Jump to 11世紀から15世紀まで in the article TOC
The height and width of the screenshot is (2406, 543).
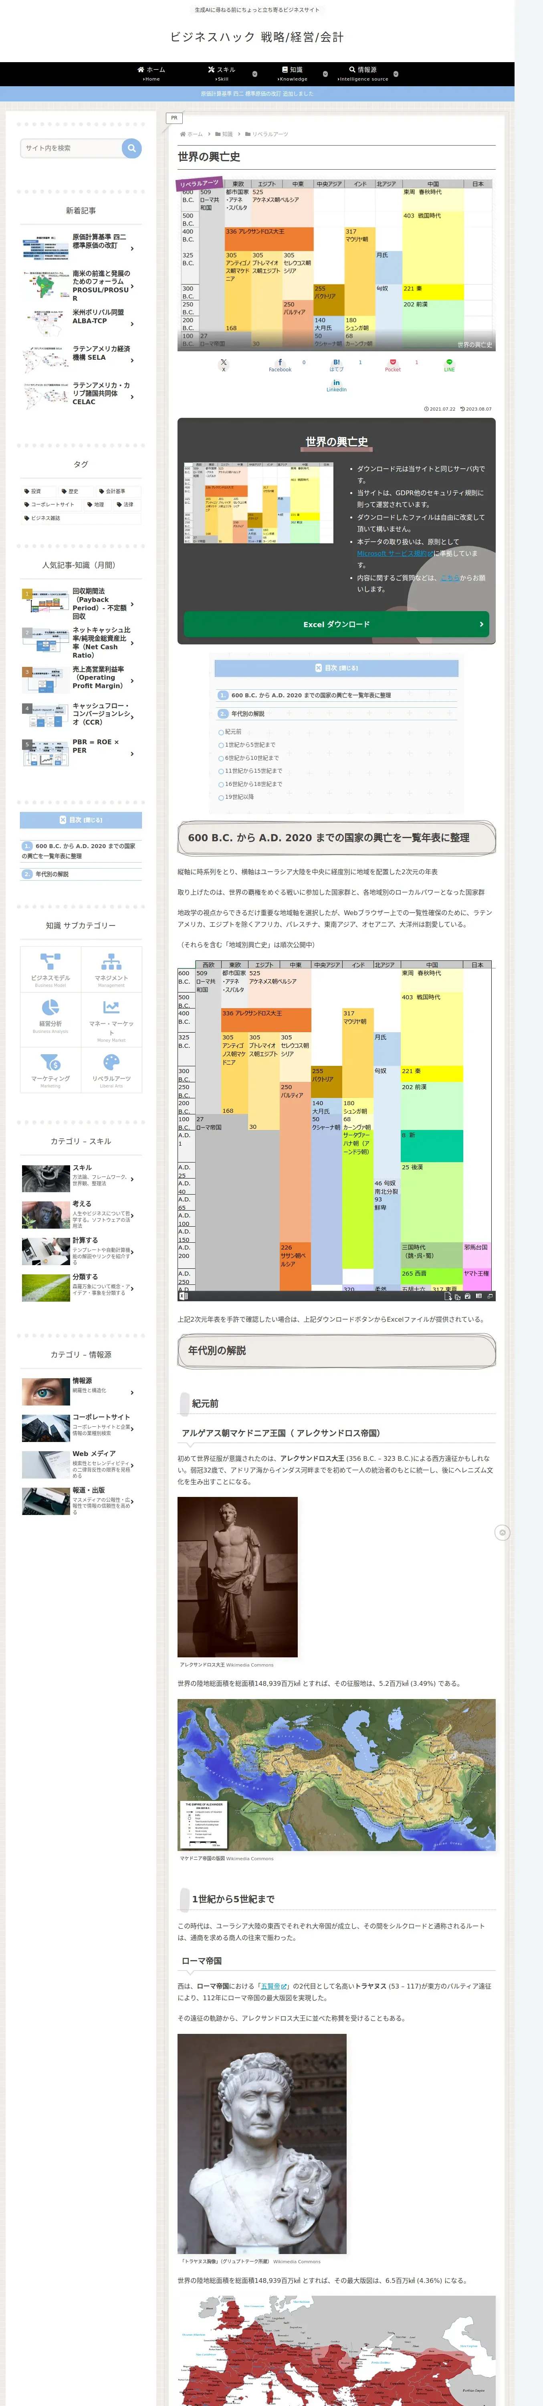253,771
